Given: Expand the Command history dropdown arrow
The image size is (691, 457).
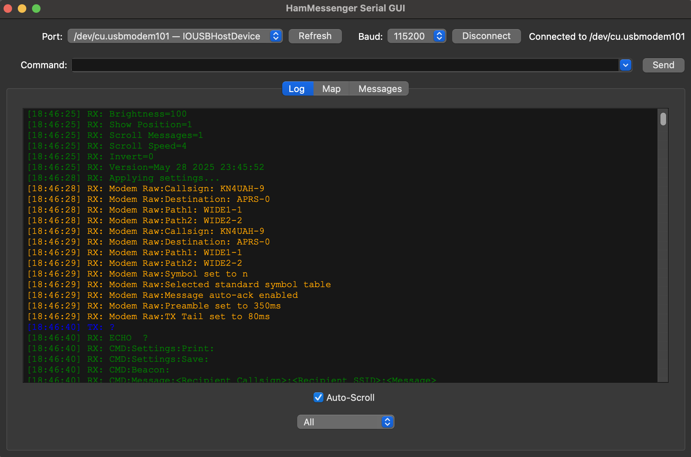Looking at the screenshot, I should tap(626, 65).
